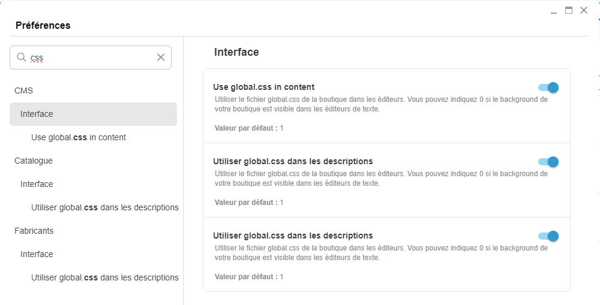Maximize the Préférences window

(569, 10)
